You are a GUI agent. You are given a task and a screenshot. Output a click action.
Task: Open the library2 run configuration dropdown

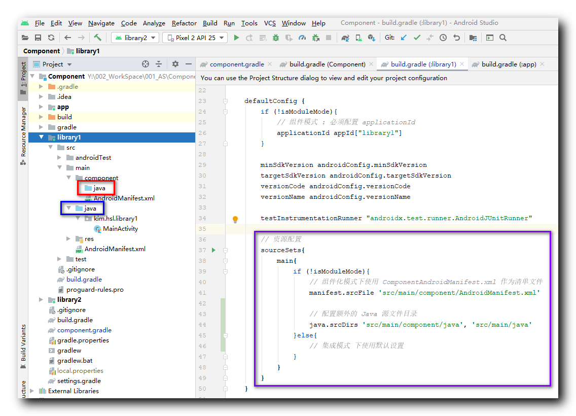click(135, 38)
